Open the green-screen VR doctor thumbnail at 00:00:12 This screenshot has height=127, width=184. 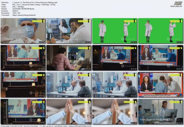tap(115, 31)
